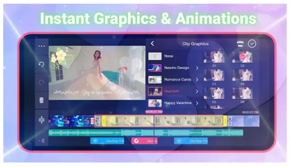Choose the None graphics option
290x167 pixels.
click(x=169, y=56)
